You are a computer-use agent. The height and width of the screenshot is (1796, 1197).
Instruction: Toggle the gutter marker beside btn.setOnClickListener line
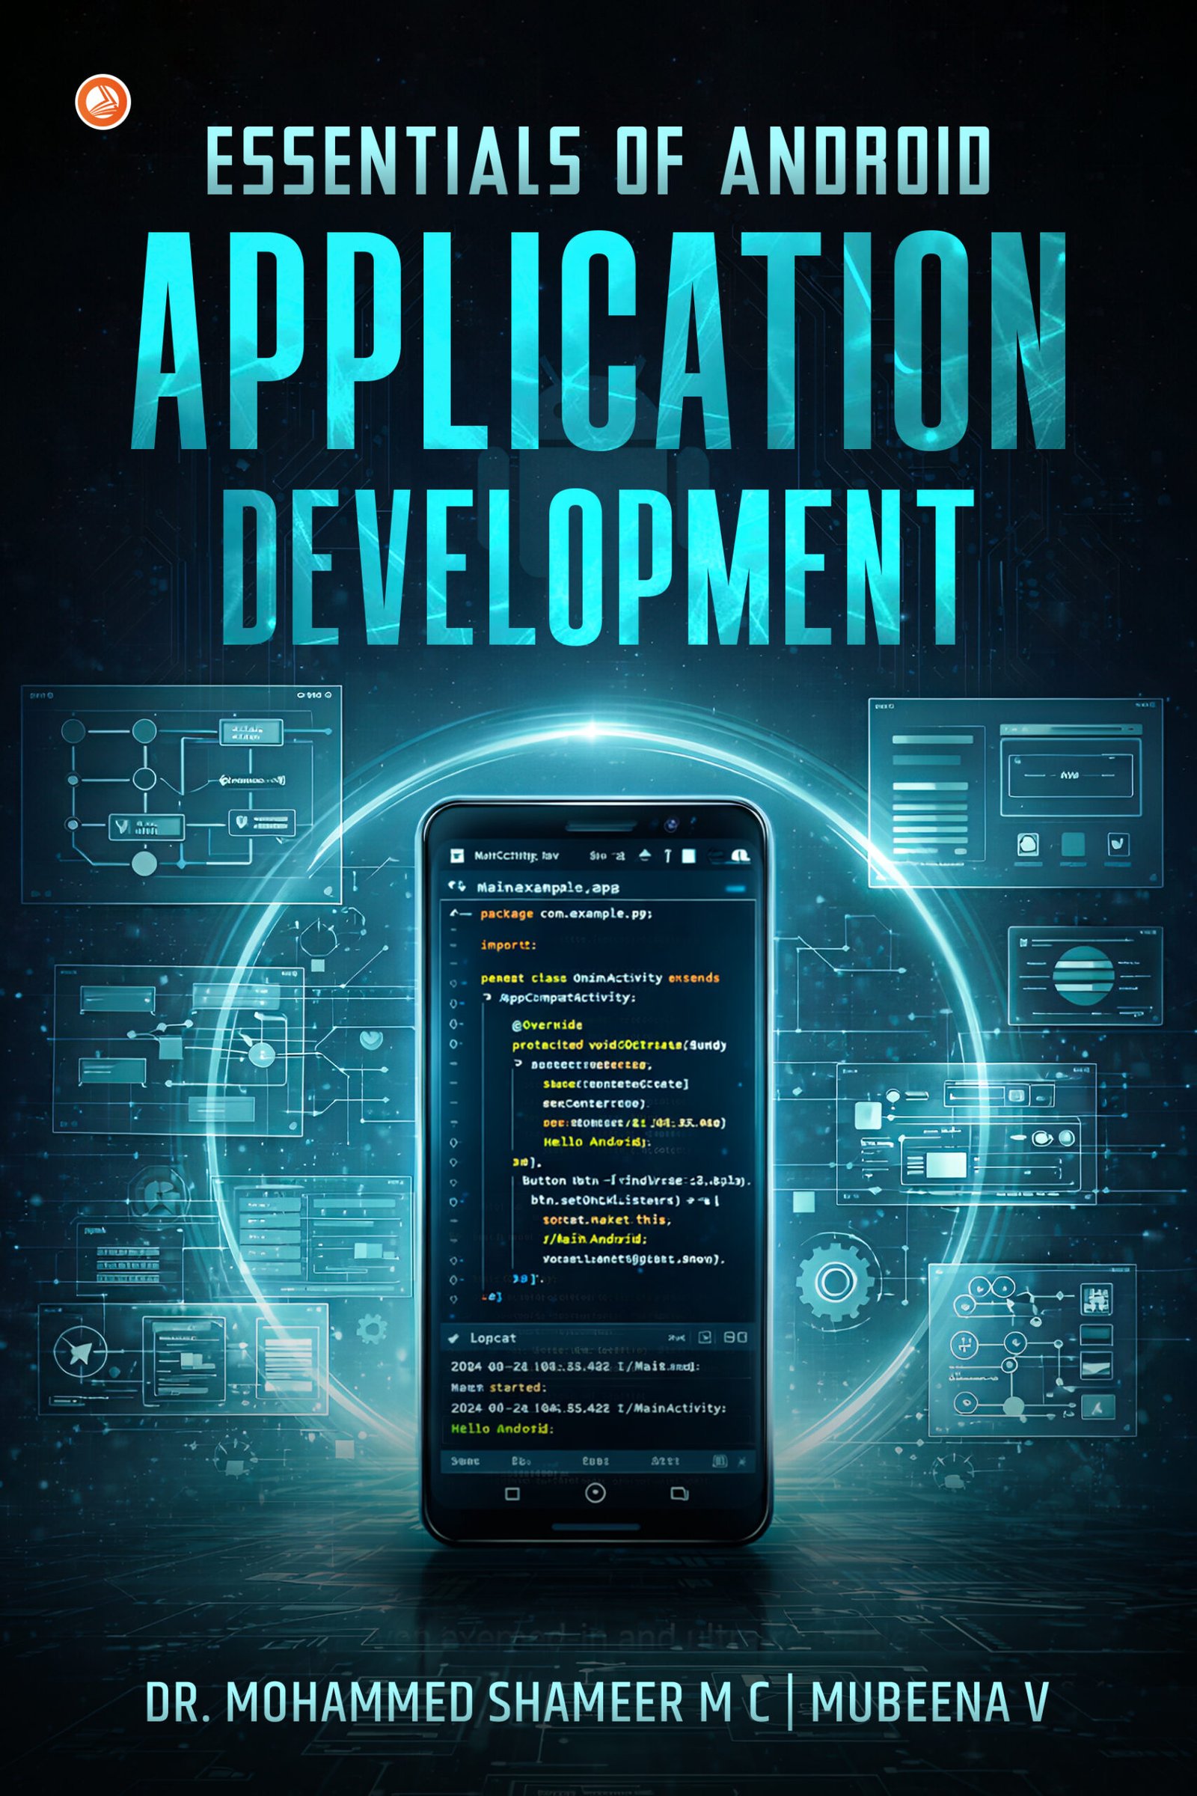point(455,1201)
